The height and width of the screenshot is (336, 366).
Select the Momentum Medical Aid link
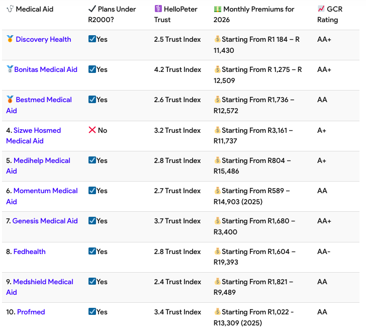45,191
